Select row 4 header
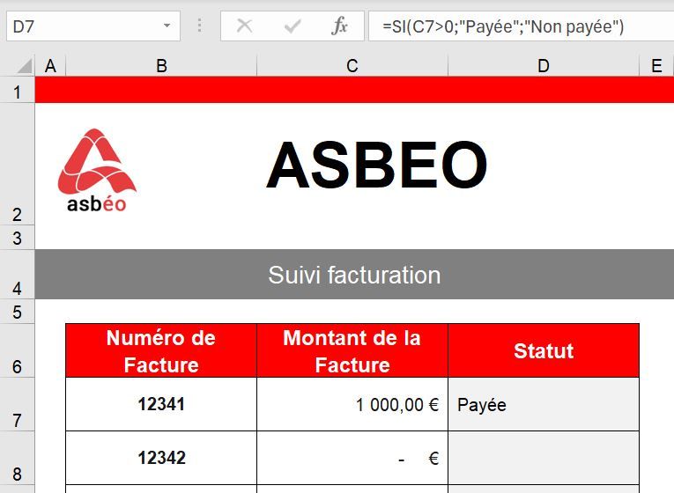674x493 pixels. (x=18, y=274)
